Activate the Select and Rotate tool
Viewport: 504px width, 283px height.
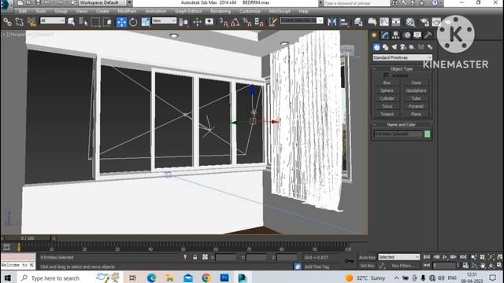pos(133,22)
